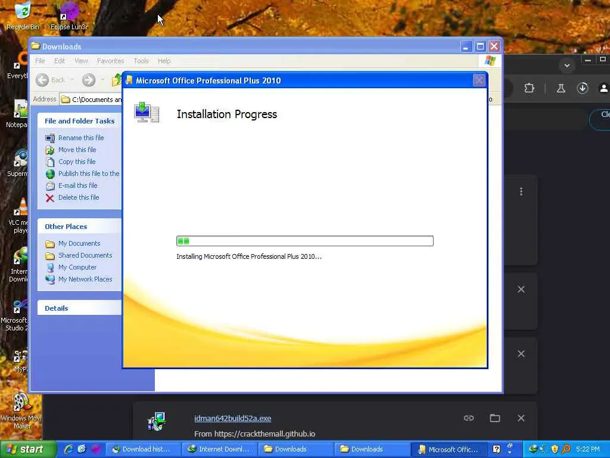
Task: Open three-dot menu on download entry
Action: 521,191
